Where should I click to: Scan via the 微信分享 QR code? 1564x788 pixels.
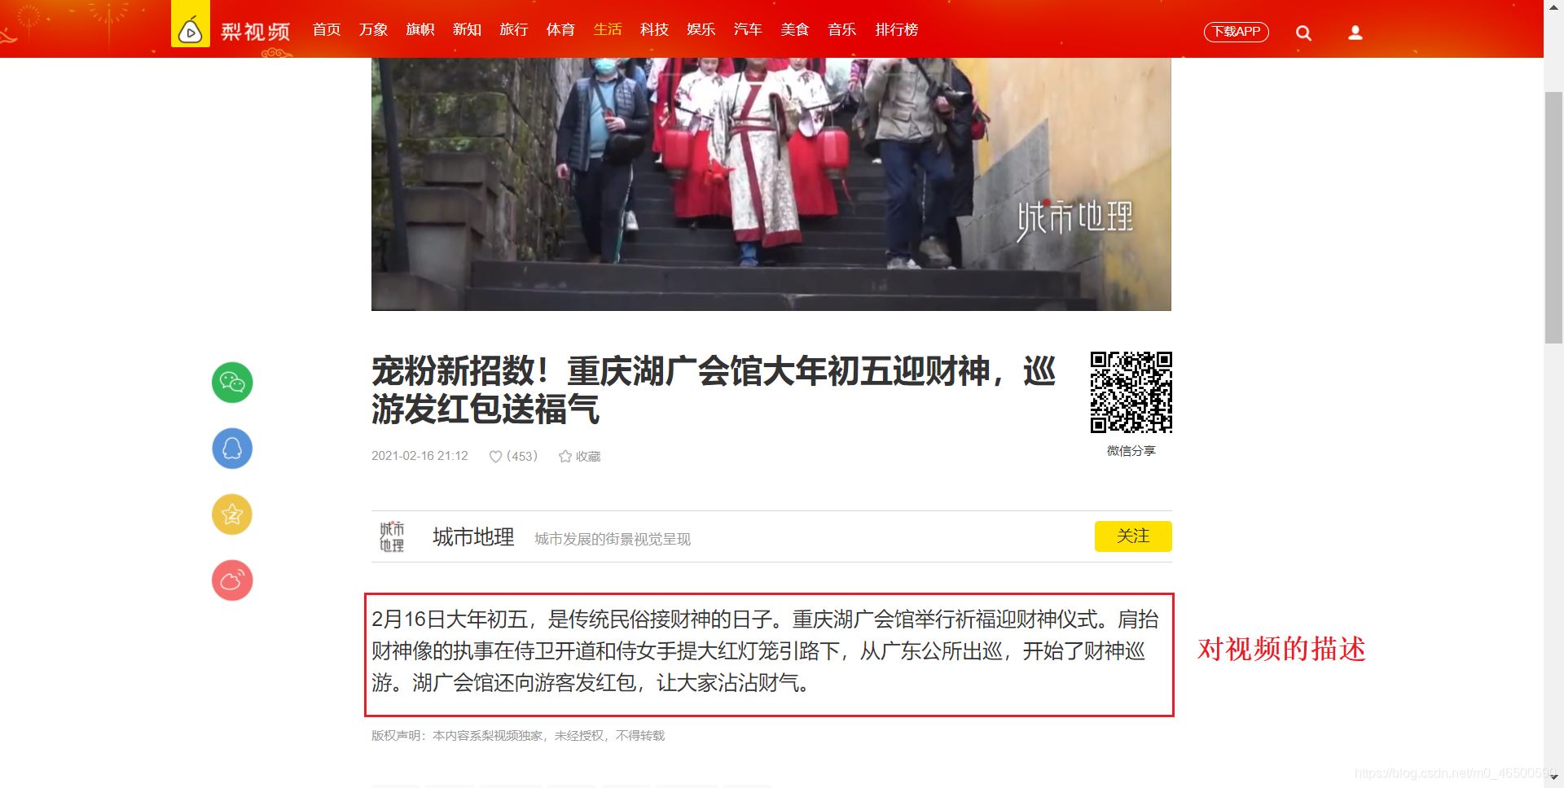(1131, 393)
